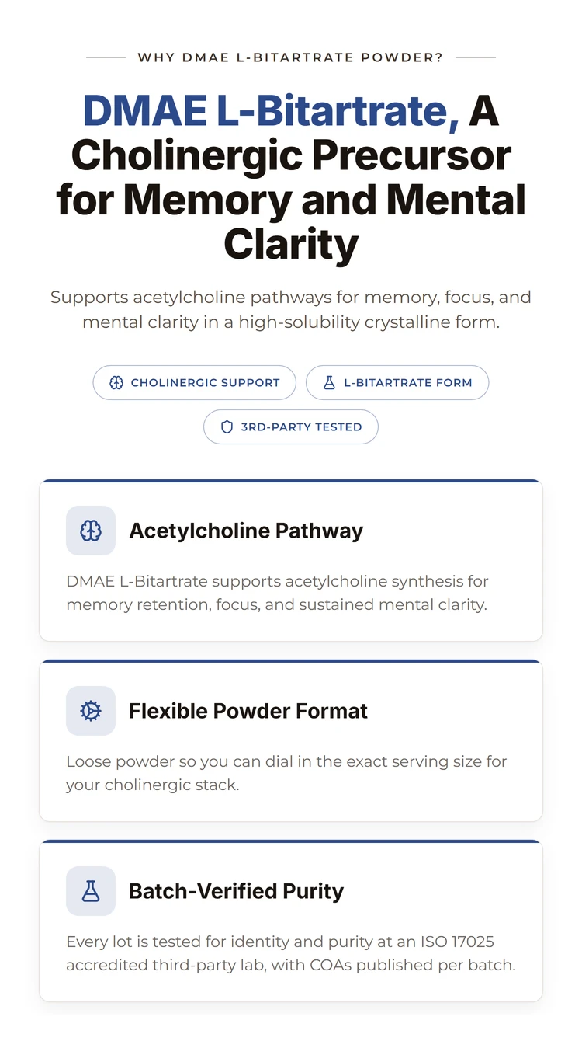Click the ISO 17025 lab testing description
This screenshot has width=582, height=1055.
(291, 953)
